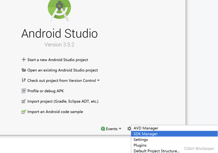Click the Android Studio logo
Screen dimensions: 218x153
pyautogui.click(x=59, y=10)
